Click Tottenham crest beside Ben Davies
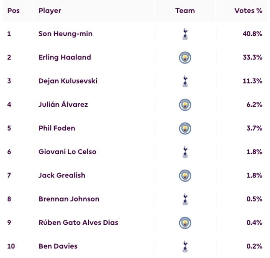This screenshot has height=258, width=270. click(x=184, y=246)
